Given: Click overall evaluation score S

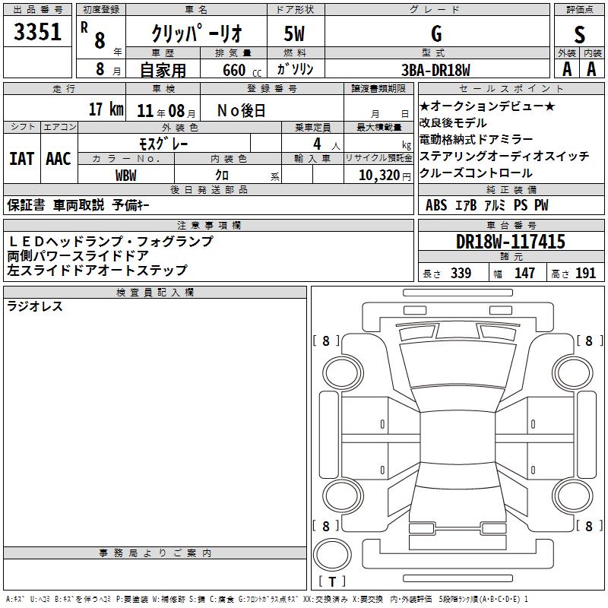Looking at the screenshot, I should tap(579, 35).
